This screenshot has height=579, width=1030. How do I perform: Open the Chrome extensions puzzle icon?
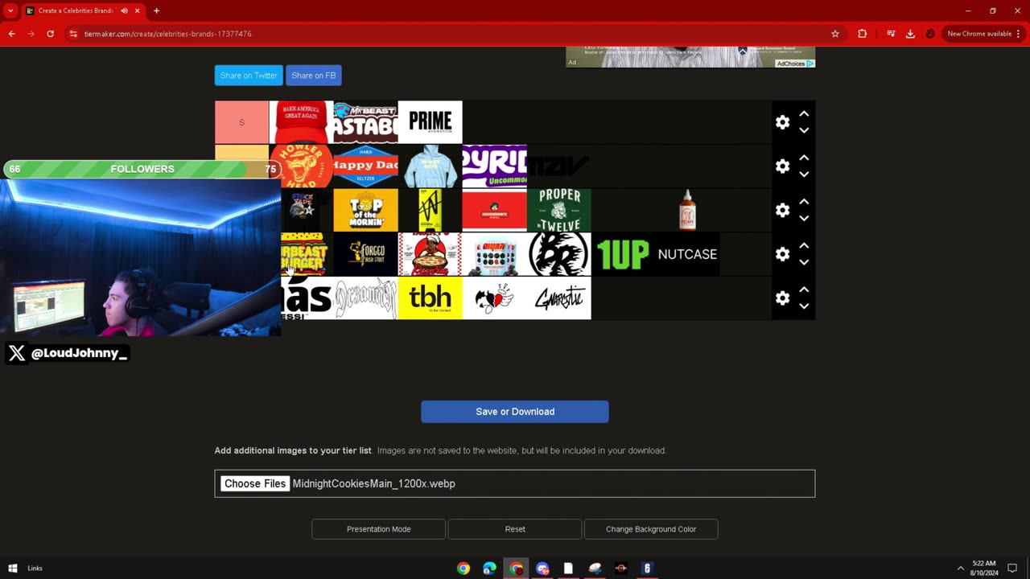click(862, 34)
